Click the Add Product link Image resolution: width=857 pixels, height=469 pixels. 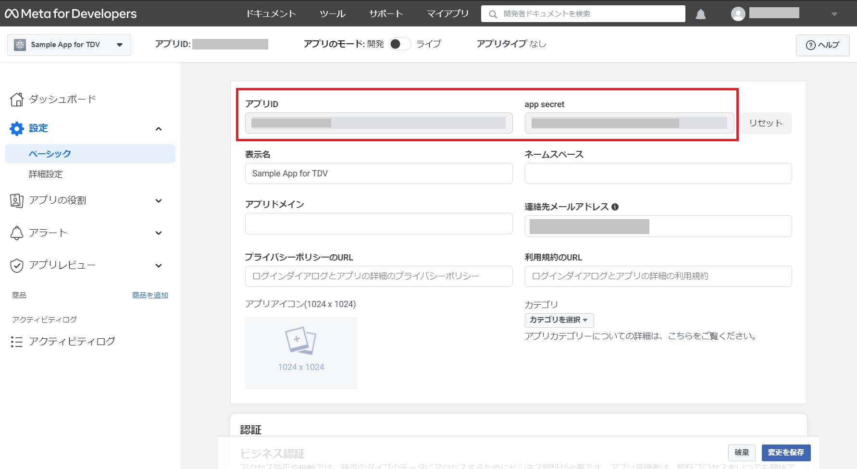tap(150, 296)
